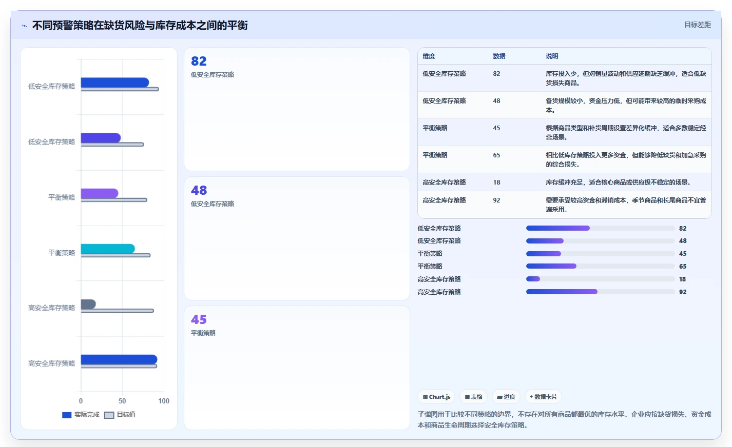Click the footer note starting 子弹图用于比较不同策略的边界
The image size is (732, 447).
[x=564, y=419]
